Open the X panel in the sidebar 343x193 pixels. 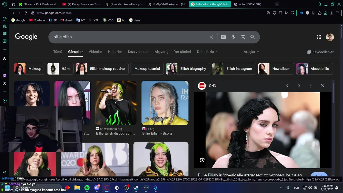[5, 83]
